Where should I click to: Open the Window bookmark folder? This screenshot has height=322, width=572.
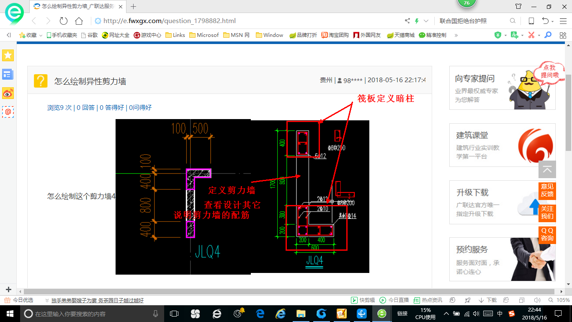[269, 35]
